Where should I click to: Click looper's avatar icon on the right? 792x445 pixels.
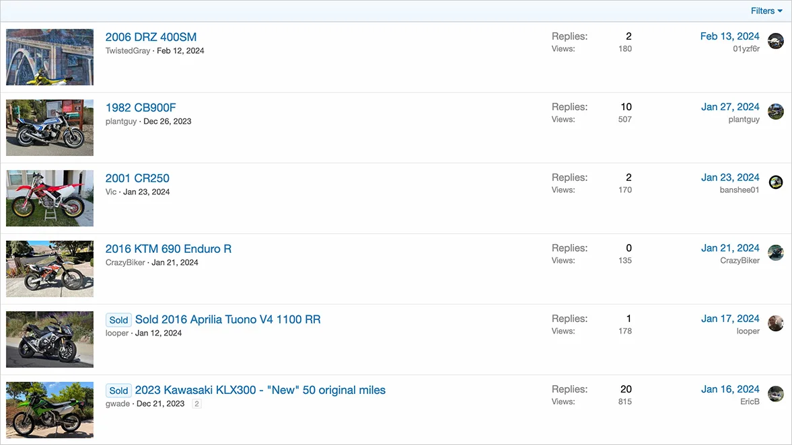point(776,323)
